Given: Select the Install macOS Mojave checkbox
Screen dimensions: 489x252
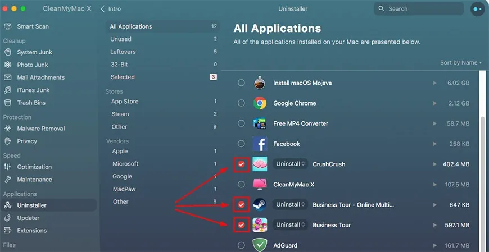Looking at the screenshot, I should pos(241,83).
